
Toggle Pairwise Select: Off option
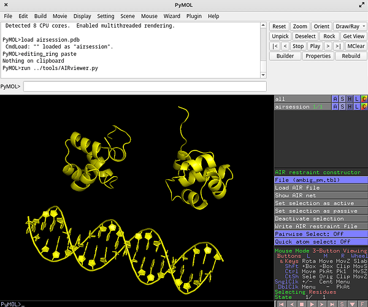320,234
